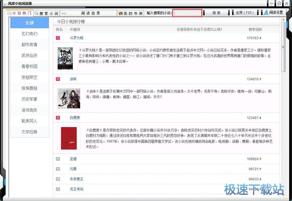
Task: Click the rank 2 pink badge icon
Action: click(x=58, y=79)
